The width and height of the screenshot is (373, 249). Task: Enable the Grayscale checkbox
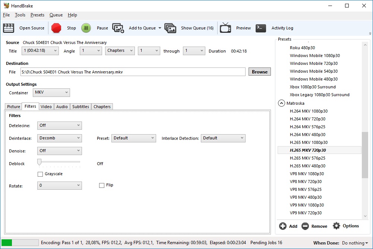tap(40, 174)
